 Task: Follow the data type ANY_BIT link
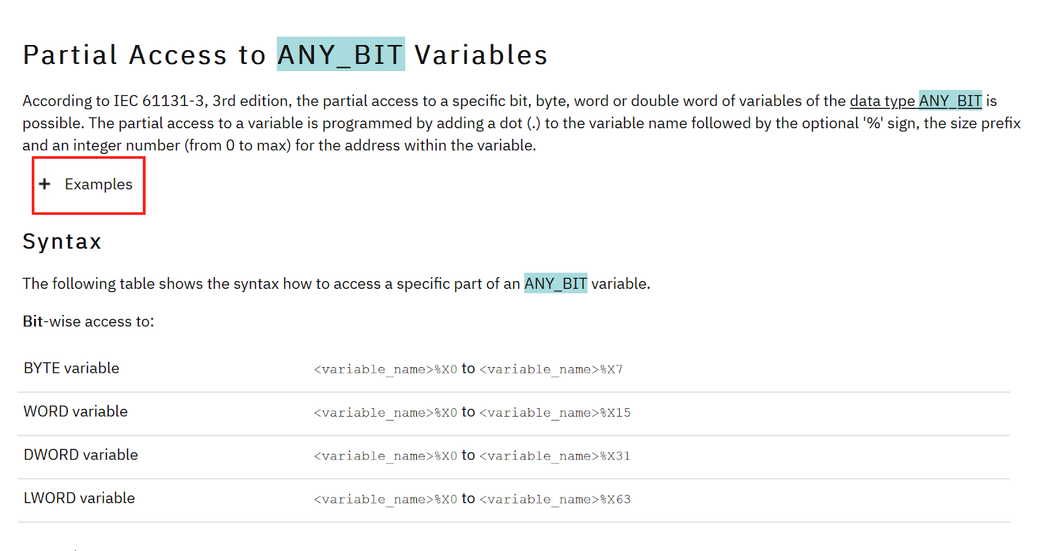click(x=915, y=101)
